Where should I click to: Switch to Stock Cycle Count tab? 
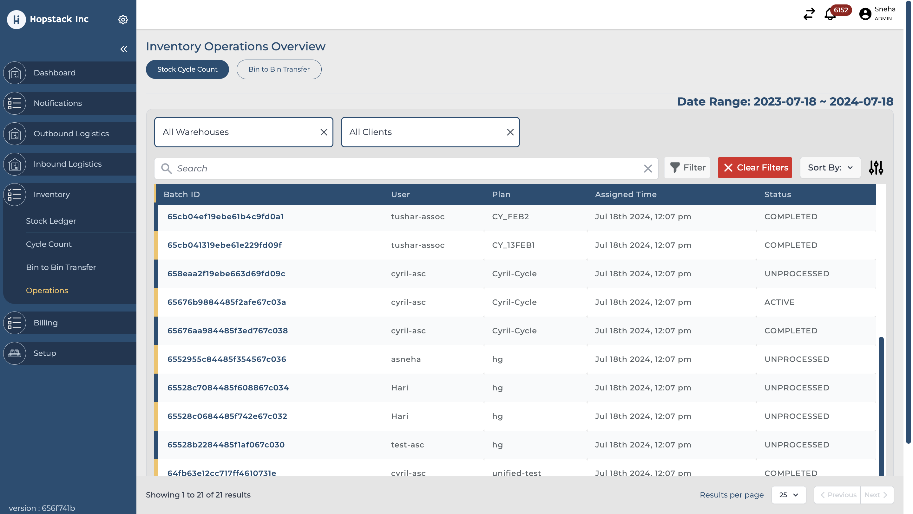coord(187,69)
